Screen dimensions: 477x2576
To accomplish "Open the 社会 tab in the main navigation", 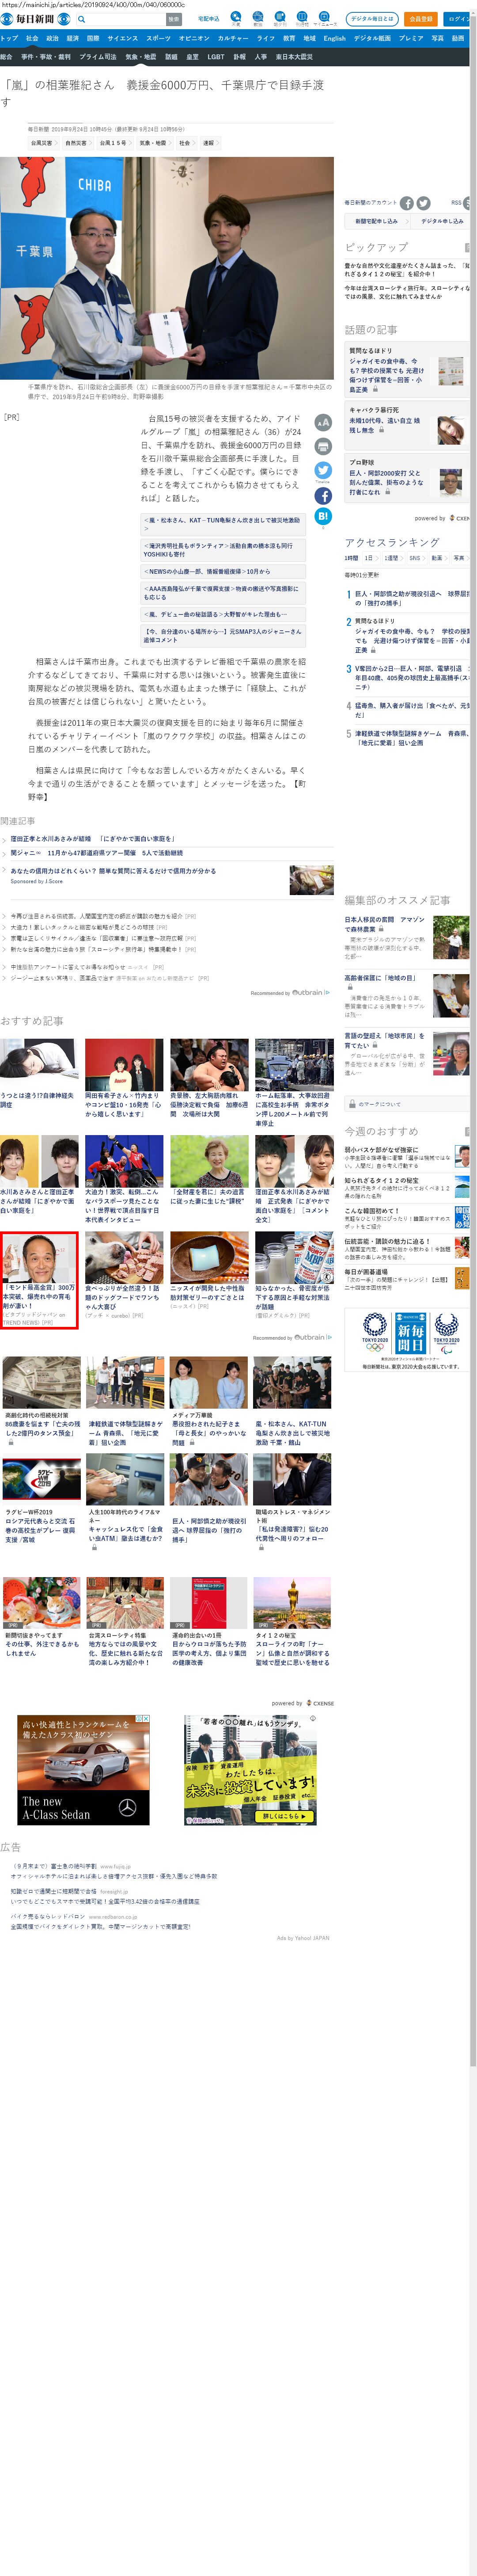I will [32, 38].
